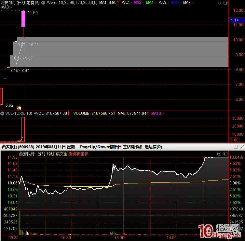Click the X100 volume scale box
This screenshot has width=245, height=241.
234,140
